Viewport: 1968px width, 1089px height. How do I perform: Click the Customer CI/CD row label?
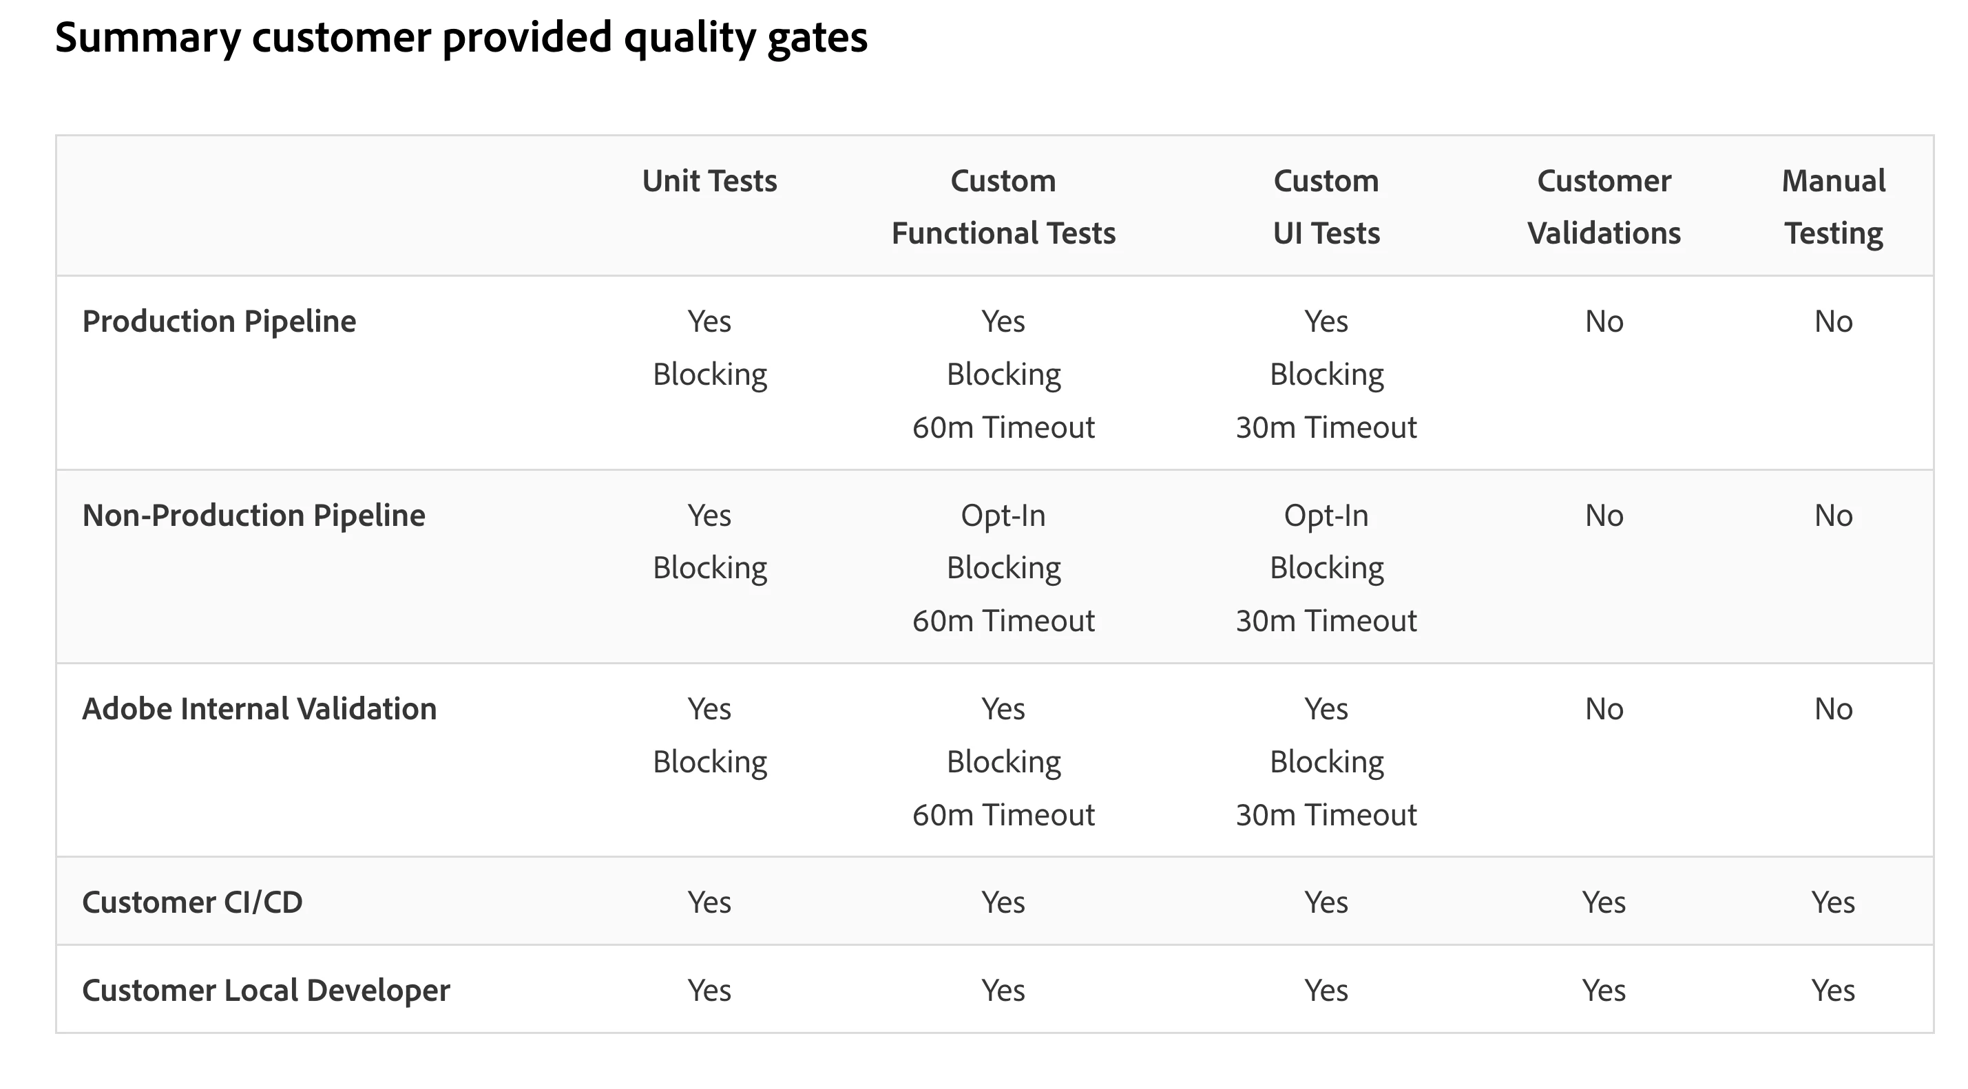coord(191,902)
